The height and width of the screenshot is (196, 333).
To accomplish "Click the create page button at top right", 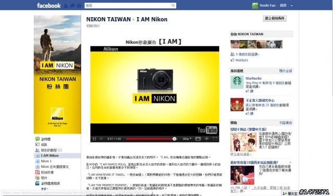I will click(x=275, y=18).
